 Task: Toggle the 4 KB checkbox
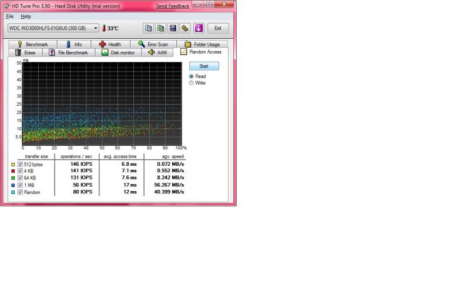[20, 171]
